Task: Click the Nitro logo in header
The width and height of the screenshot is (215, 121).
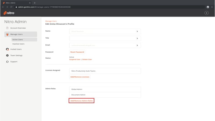Action: 9,13
